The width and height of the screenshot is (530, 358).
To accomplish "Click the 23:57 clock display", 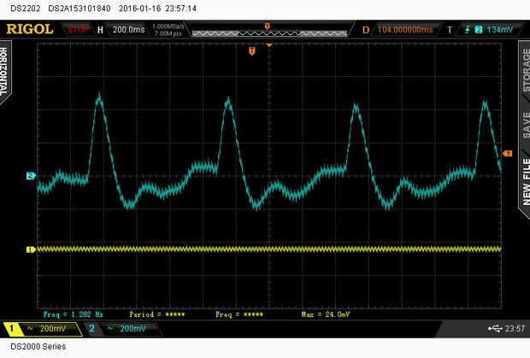I will click(515, 329).
